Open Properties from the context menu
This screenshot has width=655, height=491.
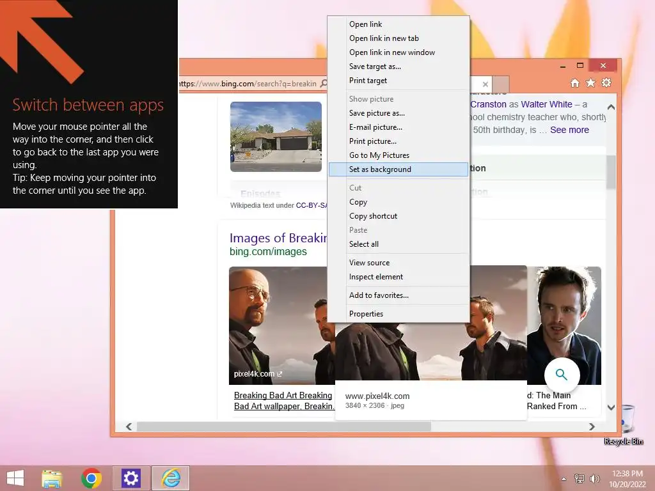[x=398, y=314]
